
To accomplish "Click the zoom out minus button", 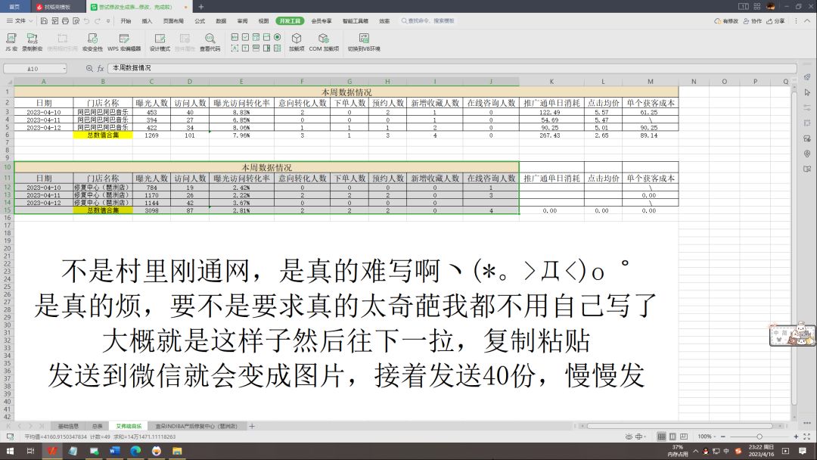I will 723,437.
